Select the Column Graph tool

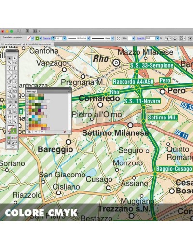(x=15, y=111)
